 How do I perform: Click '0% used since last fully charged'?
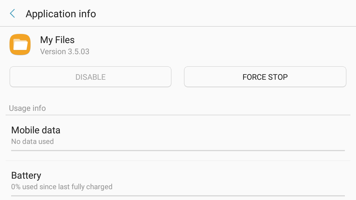[x=62, y=187]
